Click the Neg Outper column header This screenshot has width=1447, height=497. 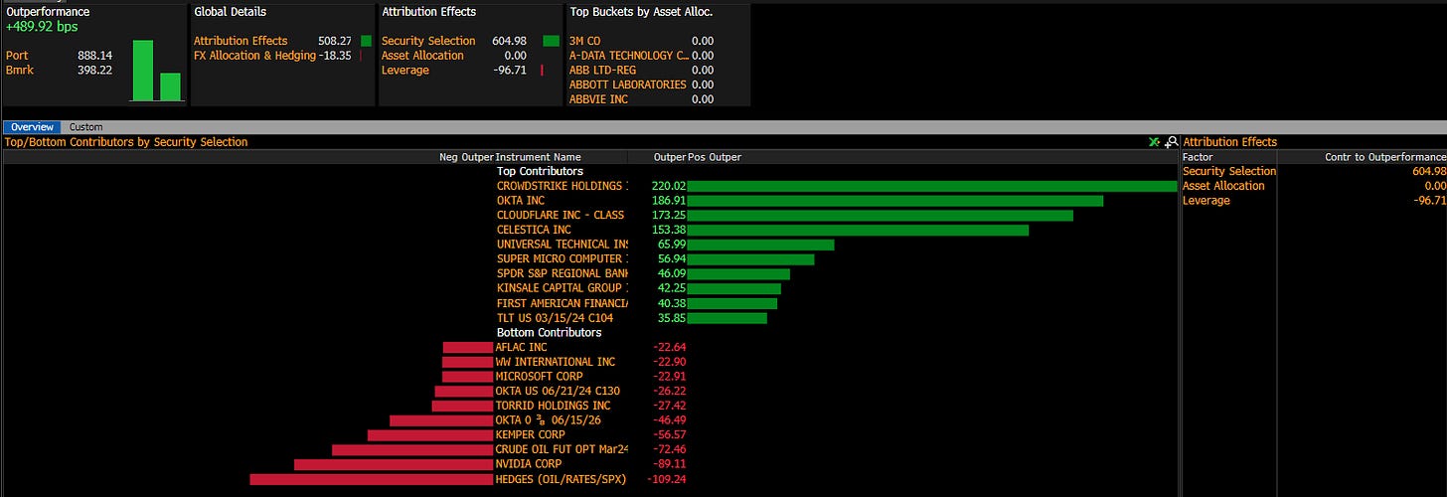[x=466, y=157]
